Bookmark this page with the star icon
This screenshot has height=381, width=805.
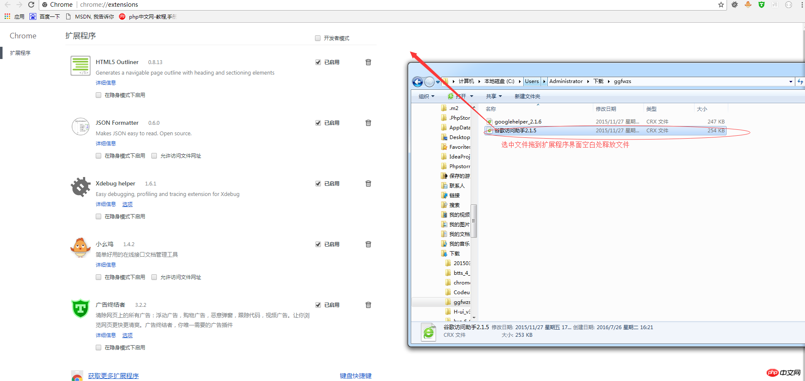pyautogui.click(x=721, y=5)
